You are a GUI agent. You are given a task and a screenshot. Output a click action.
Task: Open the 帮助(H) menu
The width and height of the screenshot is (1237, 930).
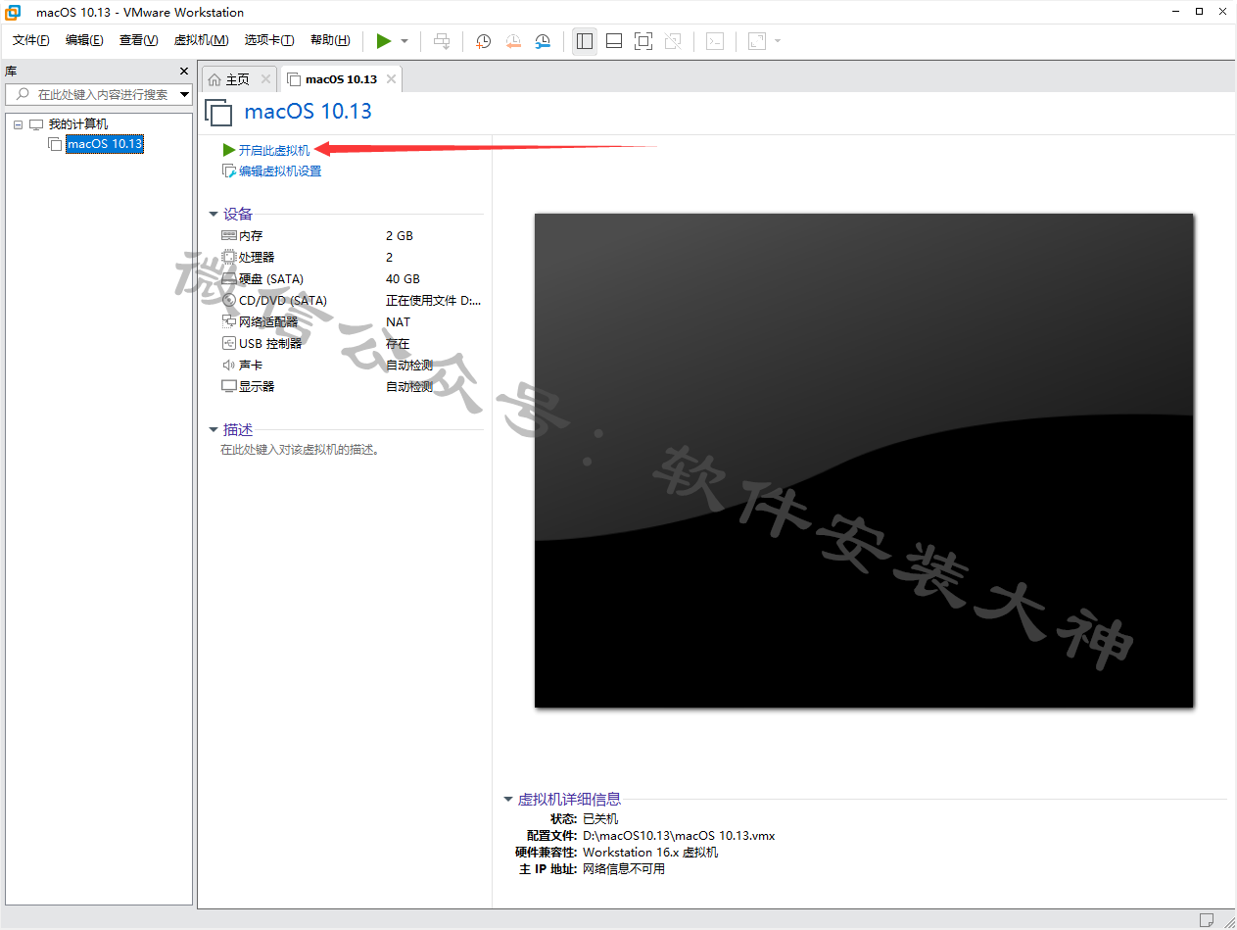coord(330,40)
